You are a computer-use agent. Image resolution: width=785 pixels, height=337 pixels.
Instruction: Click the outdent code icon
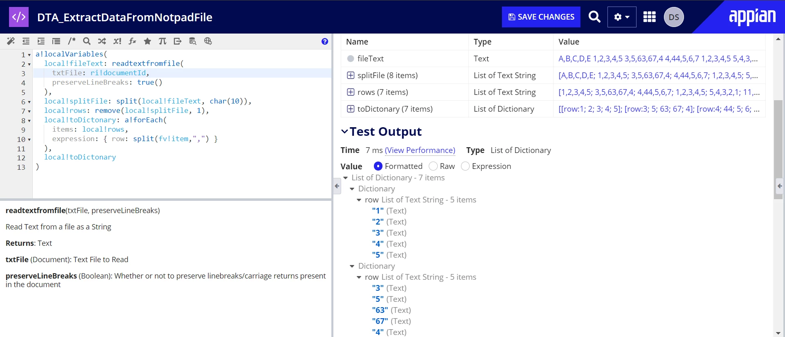(26, 41)
